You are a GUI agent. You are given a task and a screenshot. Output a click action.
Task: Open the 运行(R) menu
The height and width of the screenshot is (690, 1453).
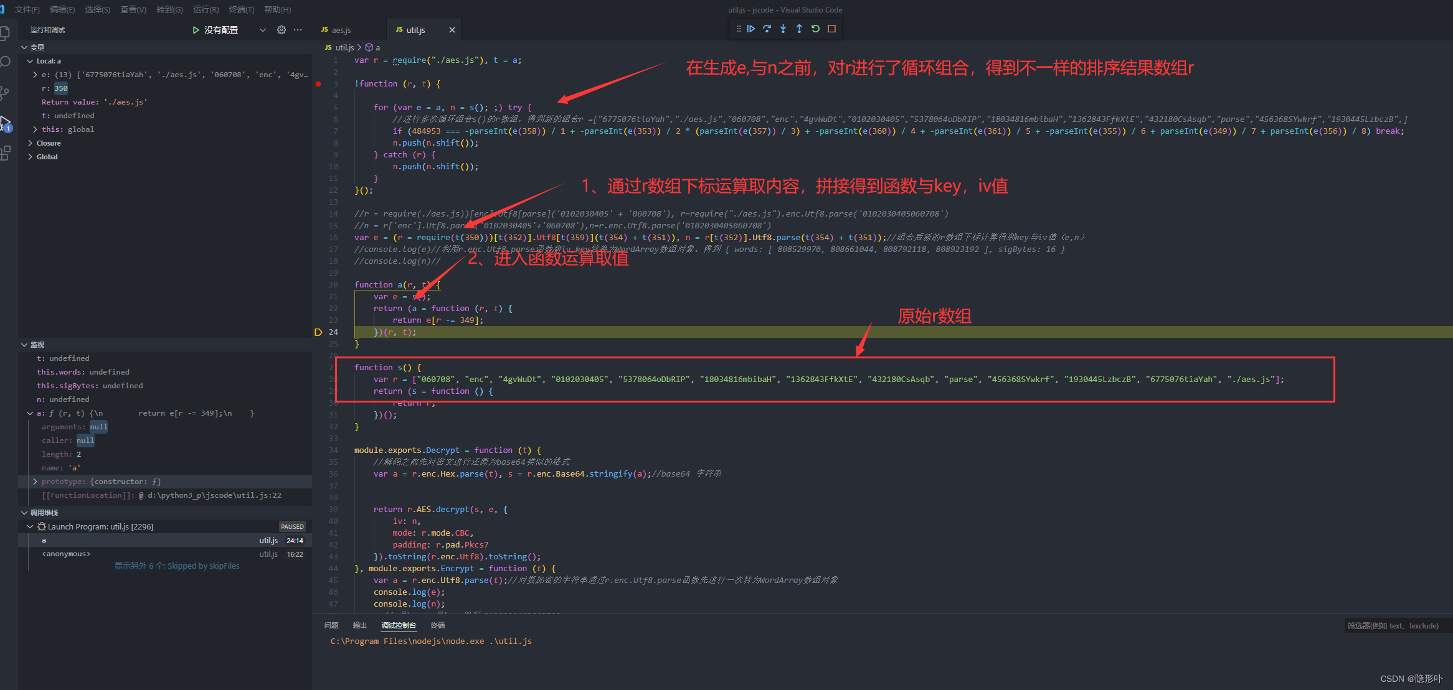(206, 9)
